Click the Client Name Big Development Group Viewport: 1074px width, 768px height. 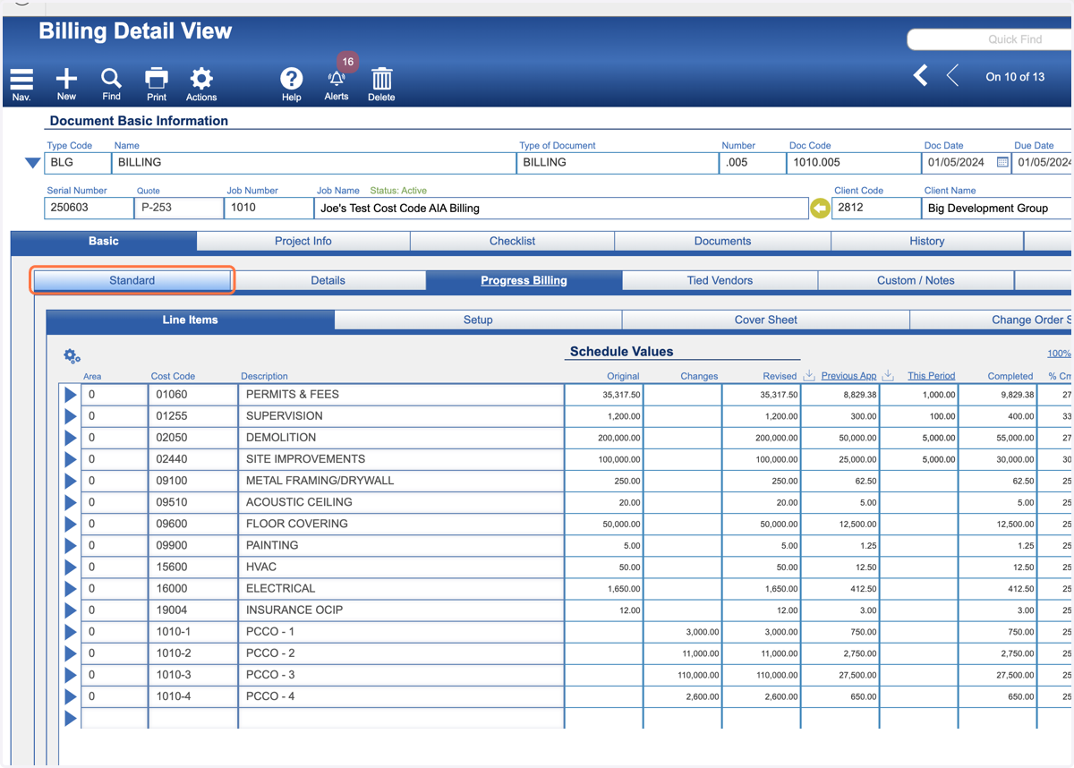click(997, 208)
